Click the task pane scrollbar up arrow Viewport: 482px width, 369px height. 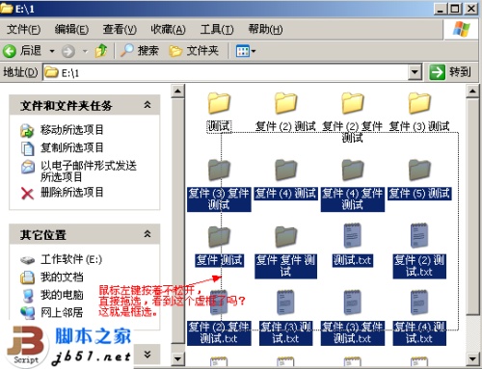coord(177,92)
